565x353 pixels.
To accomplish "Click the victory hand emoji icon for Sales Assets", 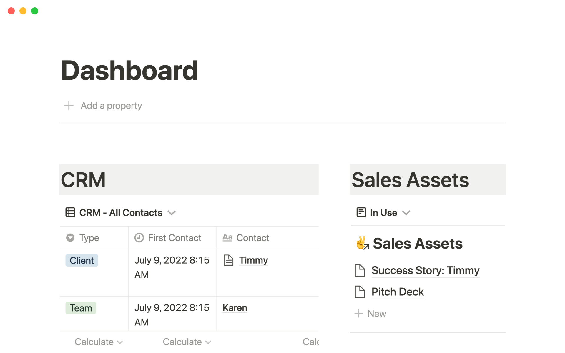I will tap(362, 243).
